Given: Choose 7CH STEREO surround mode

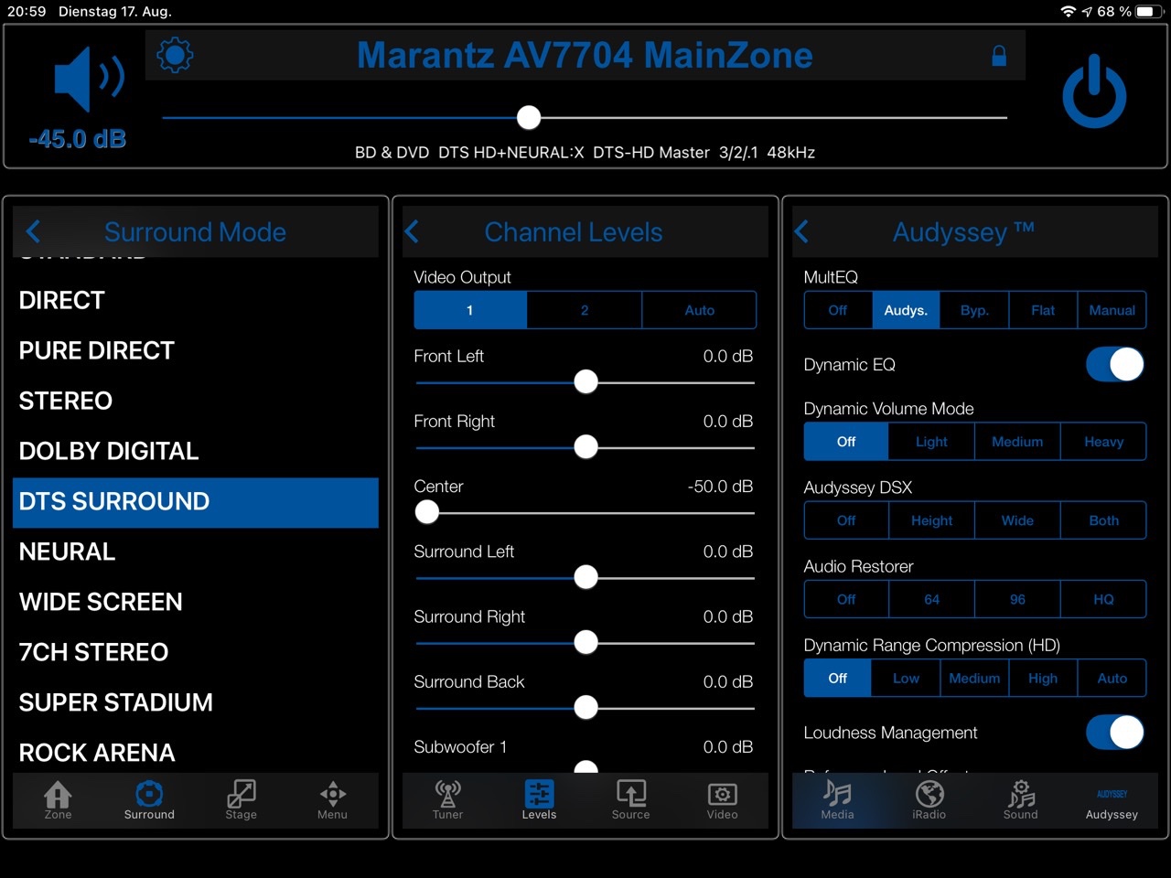Looking at the screenshot, I should tap(195, 652).
